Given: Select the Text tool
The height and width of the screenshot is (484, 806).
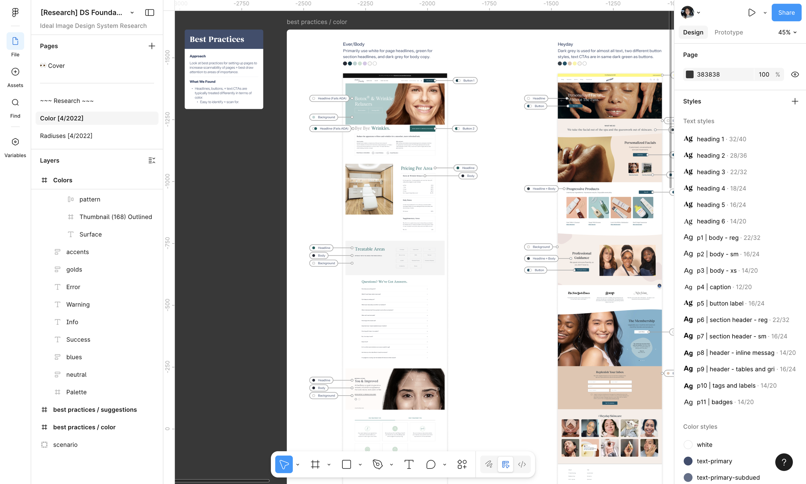Looking at the screenshot, I should click(x=409, y=464).
